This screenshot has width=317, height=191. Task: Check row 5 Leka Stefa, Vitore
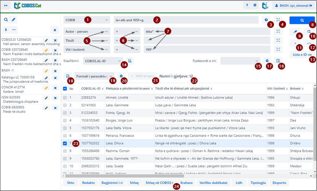coord(65,128)
